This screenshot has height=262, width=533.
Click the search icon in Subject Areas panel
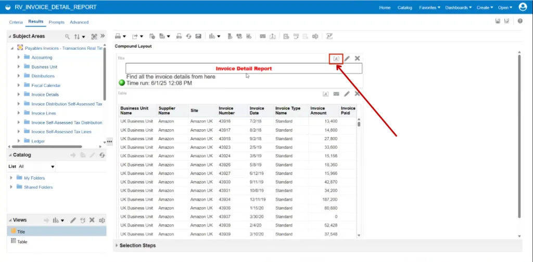(67, 37)
